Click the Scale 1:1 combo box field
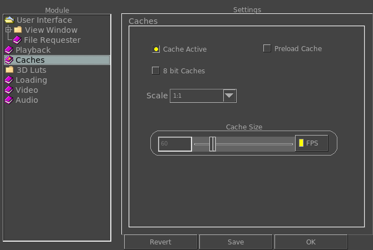 203,96
